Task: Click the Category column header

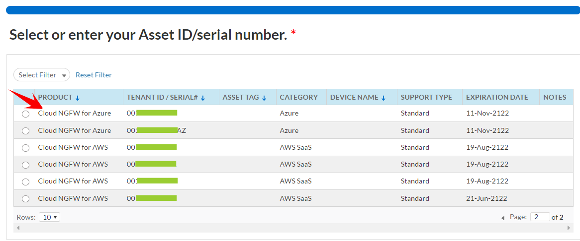Action: 298,97
